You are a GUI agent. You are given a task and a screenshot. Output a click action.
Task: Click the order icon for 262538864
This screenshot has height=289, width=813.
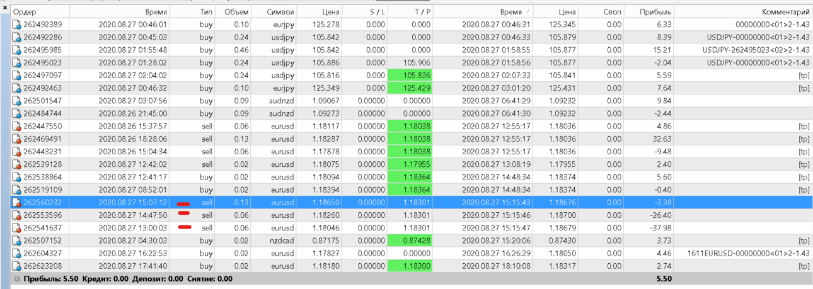point(17,177)
